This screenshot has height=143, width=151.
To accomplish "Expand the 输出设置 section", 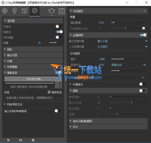I will click(33, 55).
